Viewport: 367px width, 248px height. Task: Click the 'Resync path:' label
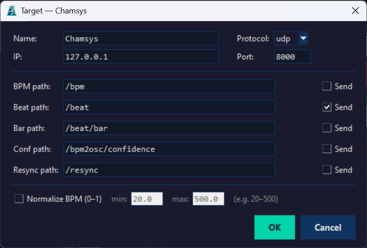(x=36, y=170)
